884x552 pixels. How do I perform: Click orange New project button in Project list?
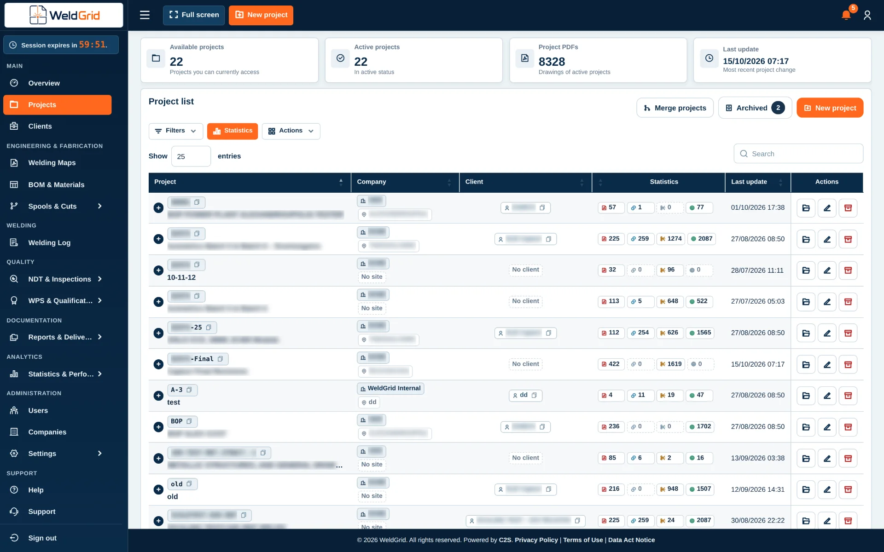point(830,108)
